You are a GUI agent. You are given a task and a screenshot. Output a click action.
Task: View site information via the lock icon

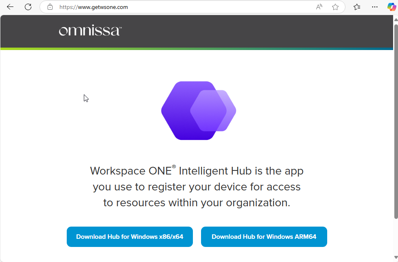tap(50, 7)
